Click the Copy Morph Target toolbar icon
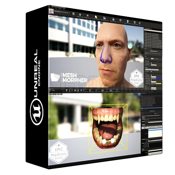This screenshot has height=175, width=175. coord(113,19)
